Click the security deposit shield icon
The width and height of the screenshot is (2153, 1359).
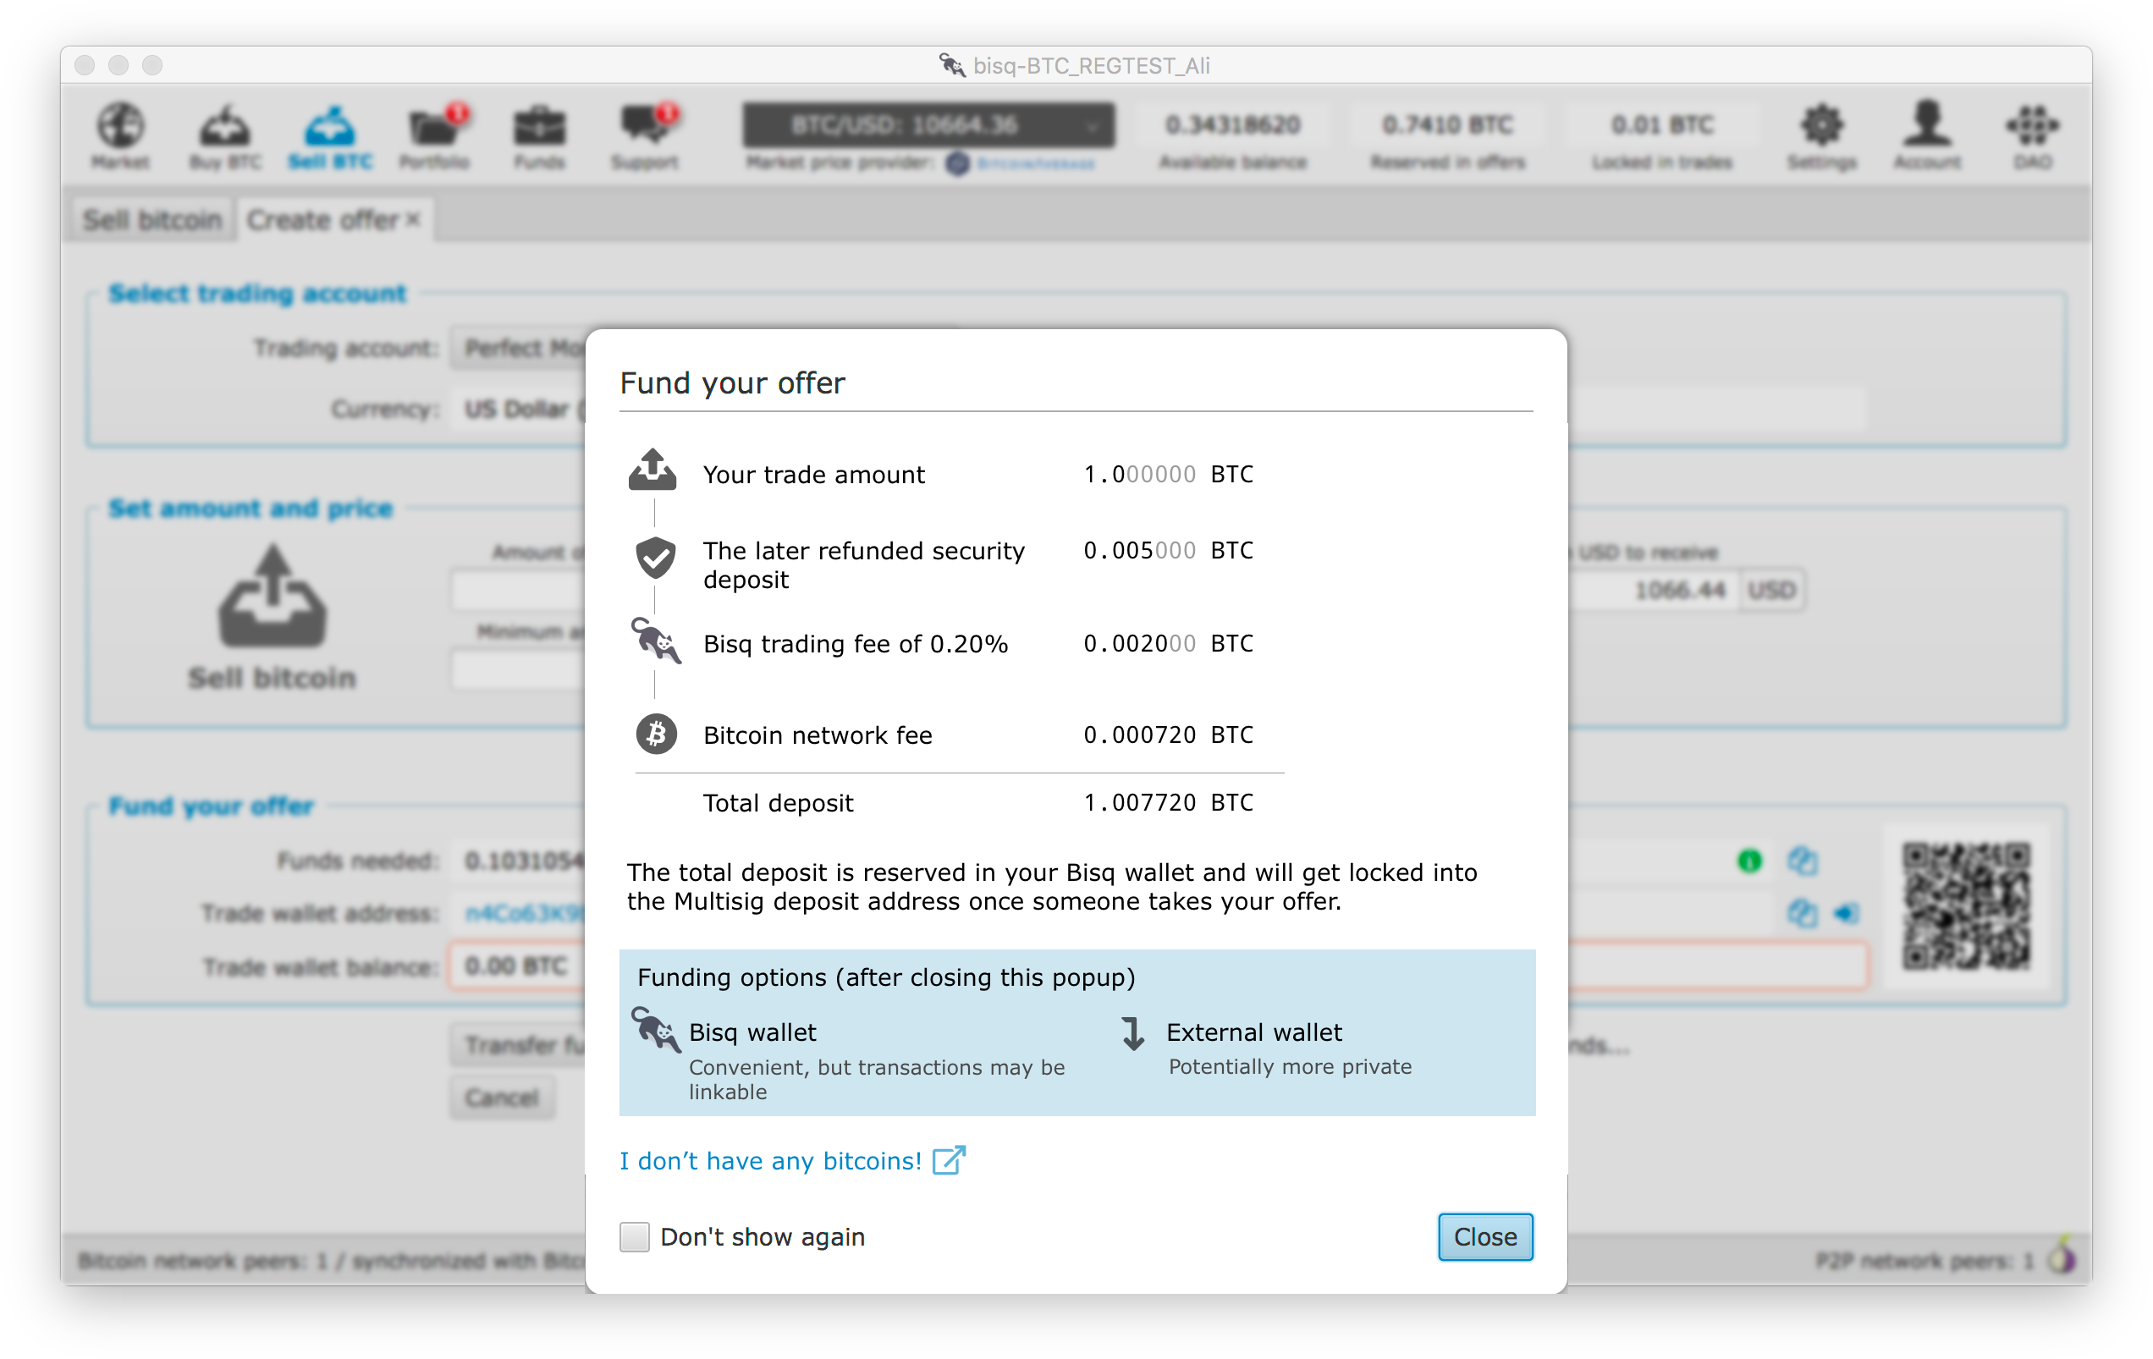655,558
